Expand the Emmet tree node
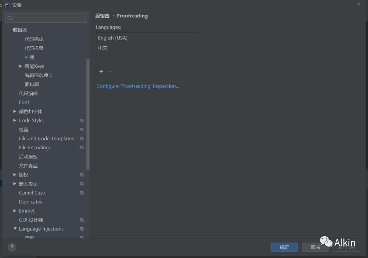 coord(15,211)
